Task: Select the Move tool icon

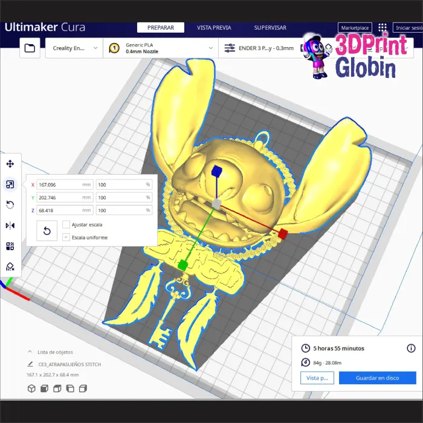Action: tap(10, 164)
